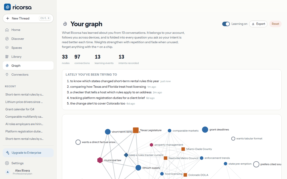Reset the learned graph
This screenshot has width=287, height=179.
(275, 24)
